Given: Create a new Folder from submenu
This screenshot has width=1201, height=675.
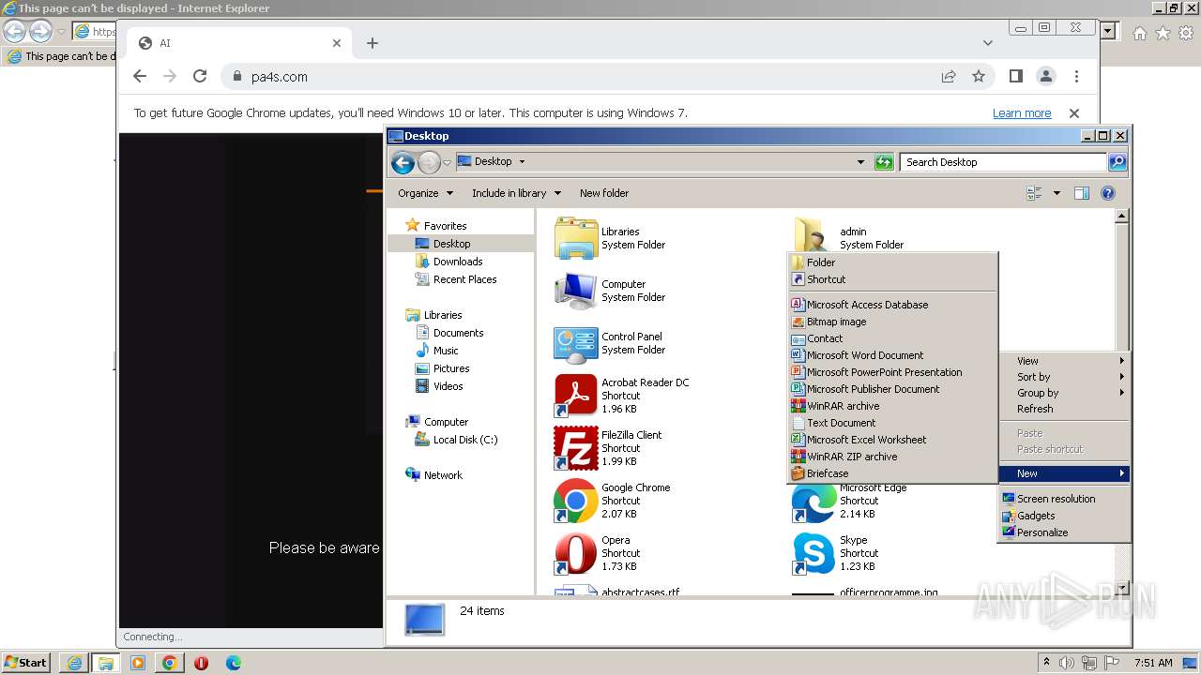Looking at the screenshot, I should point(892,262).
